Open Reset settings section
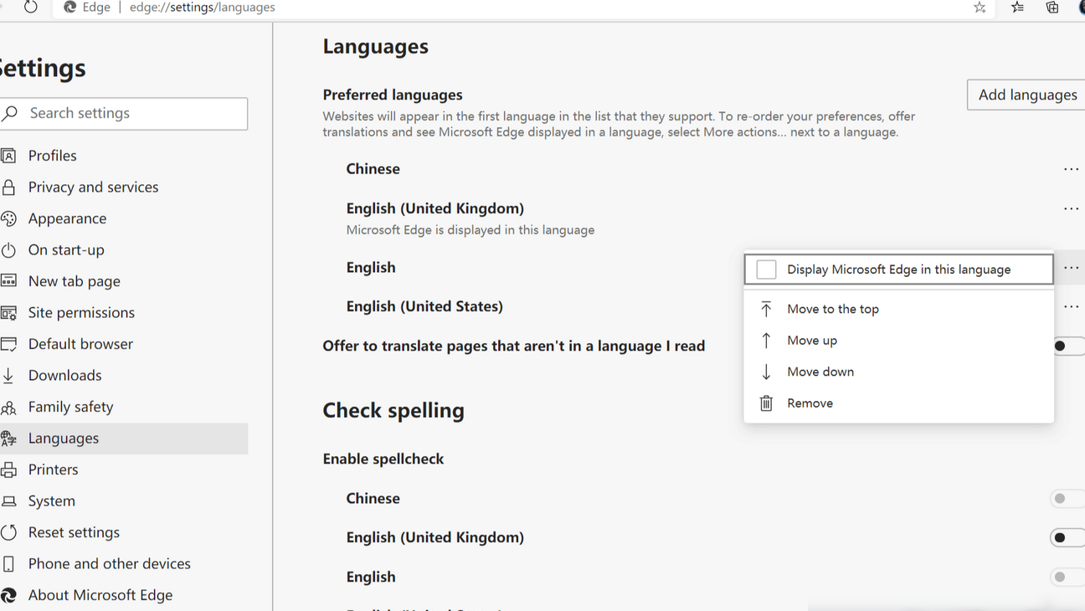This screenshot has height=611, width=1085. [x=124, y=532]
